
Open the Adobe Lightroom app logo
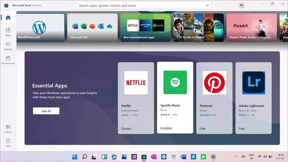point(254,83)
